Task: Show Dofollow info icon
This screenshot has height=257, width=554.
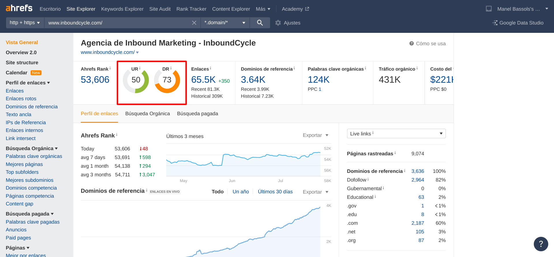Action: 368,179
